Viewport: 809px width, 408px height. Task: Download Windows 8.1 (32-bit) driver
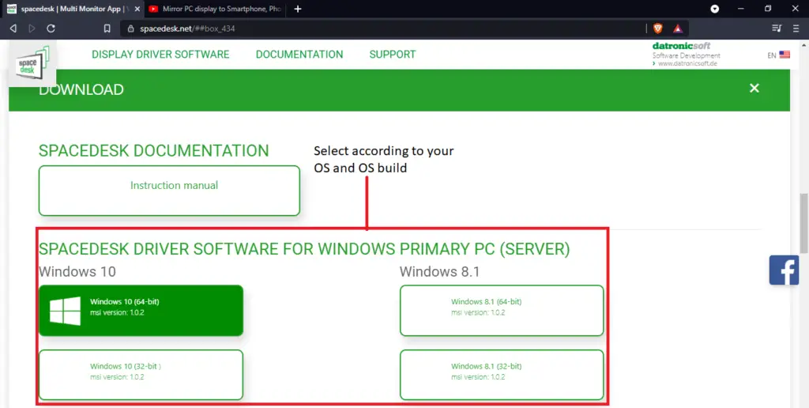point(502,375)
